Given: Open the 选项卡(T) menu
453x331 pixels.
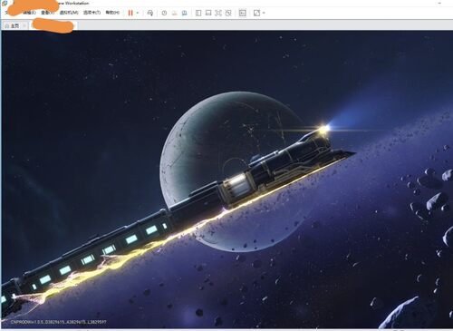Looking at the screenshot, I should [92, 13].
